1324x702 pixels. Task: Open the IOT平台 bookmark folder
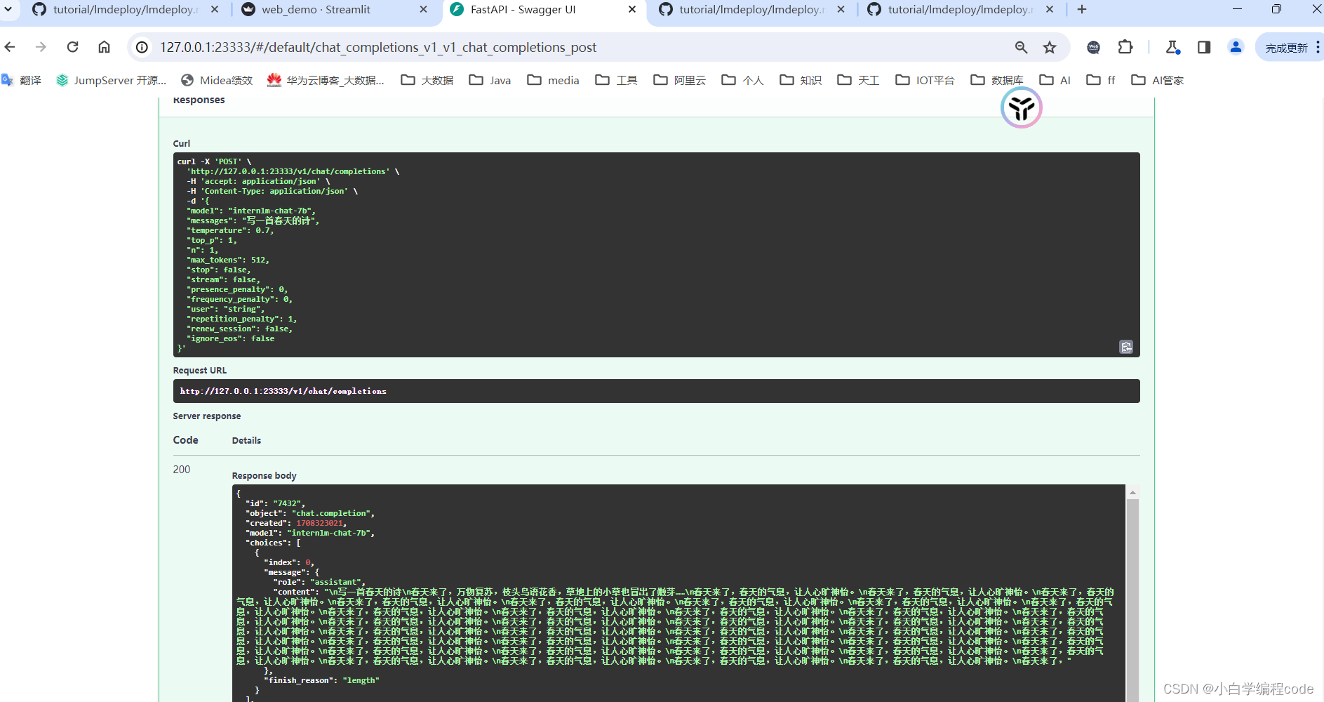pyautogui.click(x=925, y=80)
